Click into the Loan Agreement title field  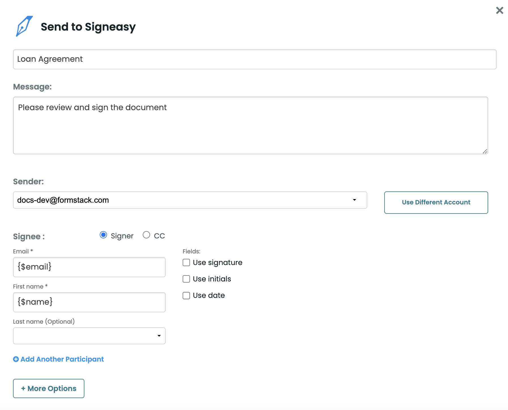tap(255, 59)
